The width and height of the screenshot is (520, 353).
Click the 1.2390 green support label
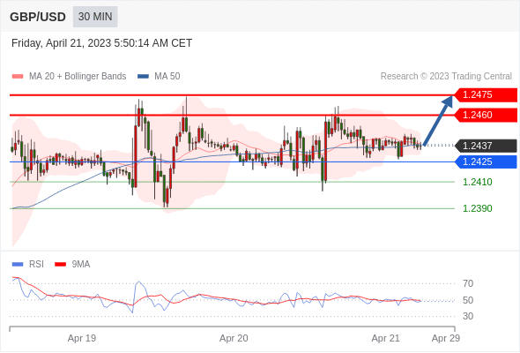(x=477, y=208)
